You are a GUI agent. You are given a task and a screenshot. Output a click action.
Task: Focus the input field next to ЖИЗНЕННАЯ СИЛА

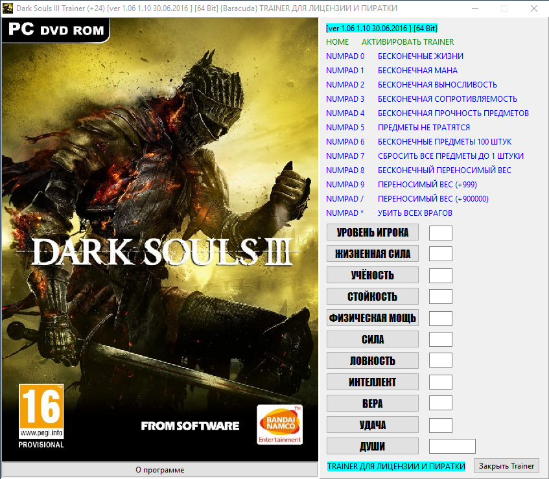coord(441,254)
